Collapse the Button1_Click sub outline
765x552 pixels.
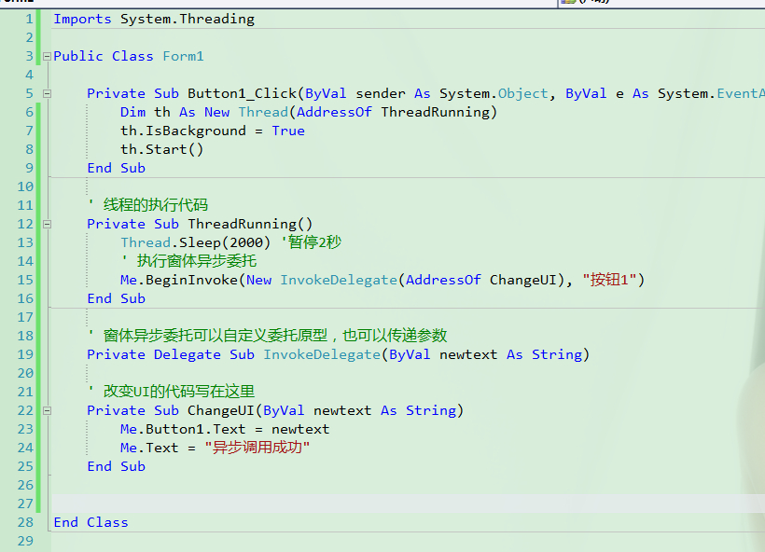(x=47, y=93)
